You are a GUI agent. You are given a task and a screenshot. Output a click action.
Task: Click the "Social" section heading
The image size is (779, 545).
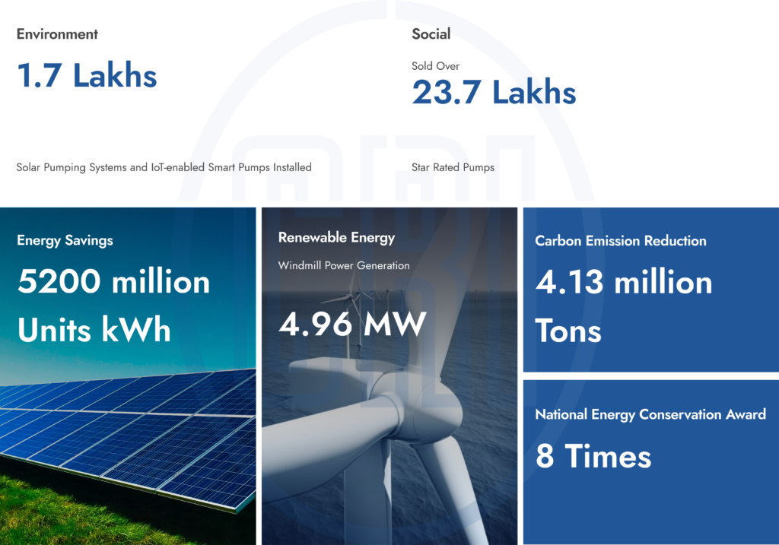pos(431,34)
